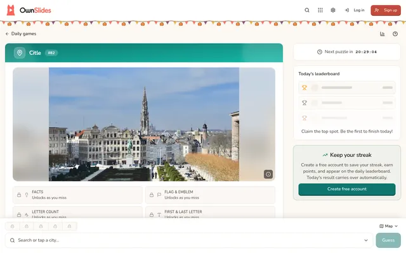Click the Citle location pin icon
406x253 pixels.
coord(20,52)
